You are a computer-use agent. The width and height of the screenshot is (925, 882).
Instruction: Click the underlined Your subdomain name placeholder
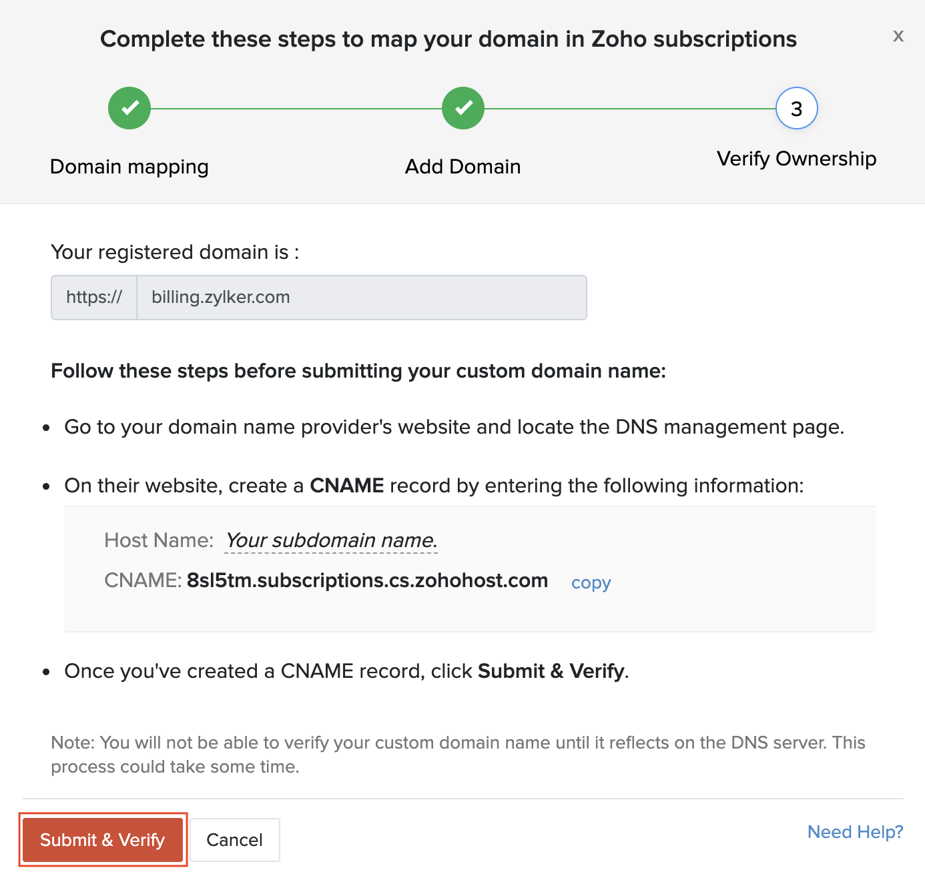pyautogui.click(x=331, y=540)
